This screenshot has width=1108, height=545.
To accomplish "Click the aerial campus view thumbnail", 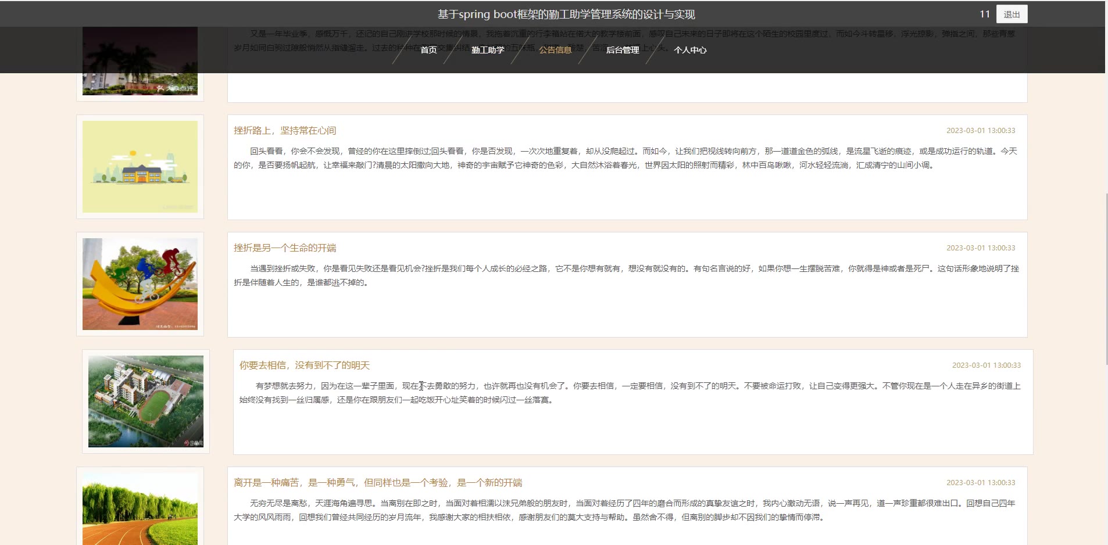I will 146,401.
